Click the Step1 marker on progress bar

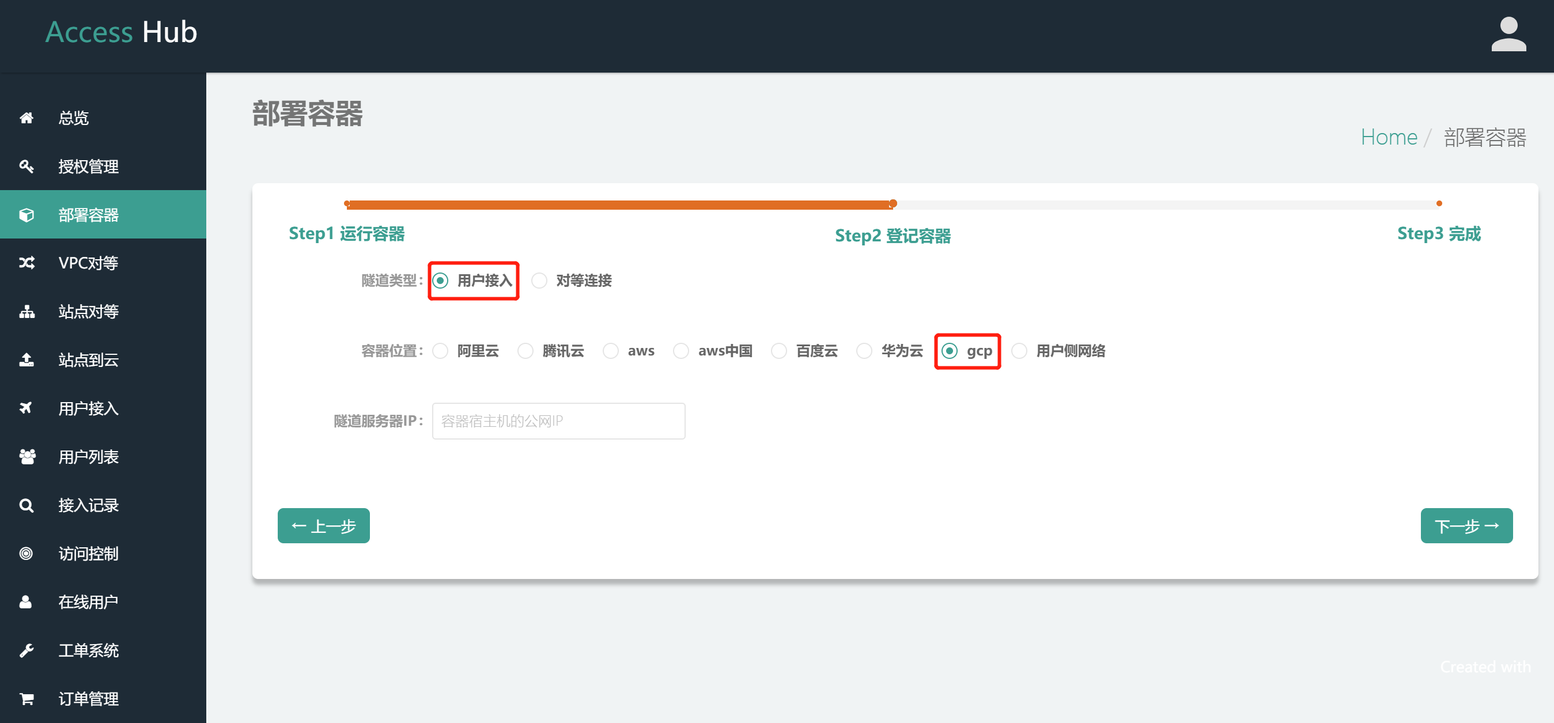tap(347, 204)
